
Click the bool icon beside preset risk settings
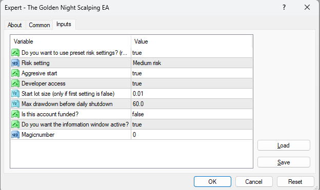pyautogui.click(x=15, y=53)
